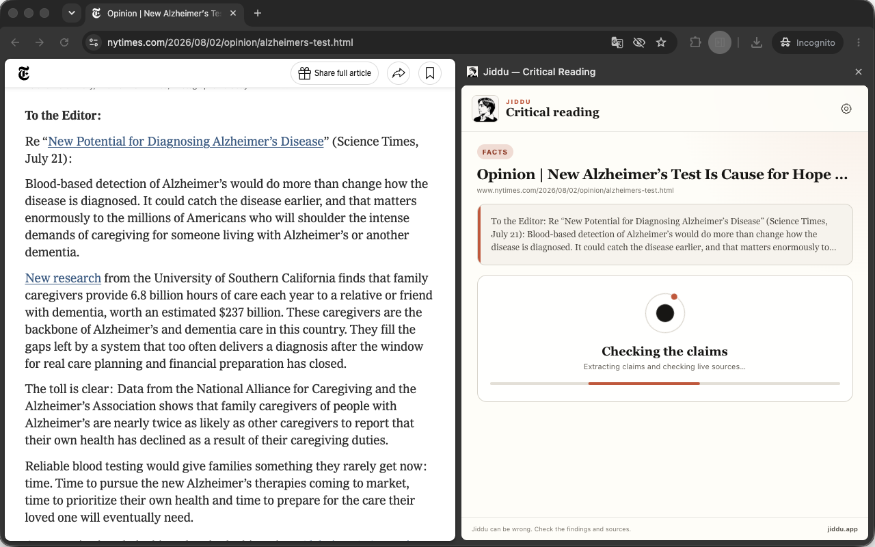Click "Extracting claims and checking live sources…" text
Viewport: 875px width, 547px height.
click(665, 367)
